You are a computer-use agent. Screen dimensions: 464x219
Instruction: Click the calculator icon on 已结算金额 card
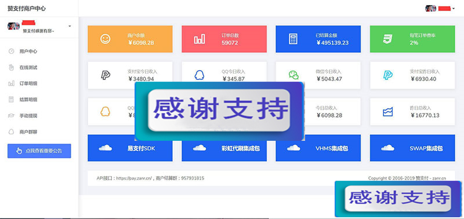click(293, 39)
